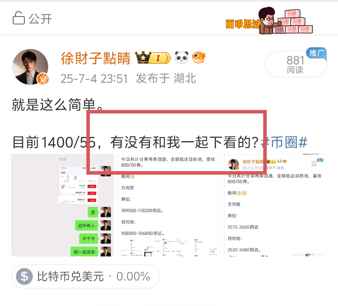The image size is (338, 306).
Task: Open the middle thumbnail listing 109500-110200
Action: [x=169, y=205]
